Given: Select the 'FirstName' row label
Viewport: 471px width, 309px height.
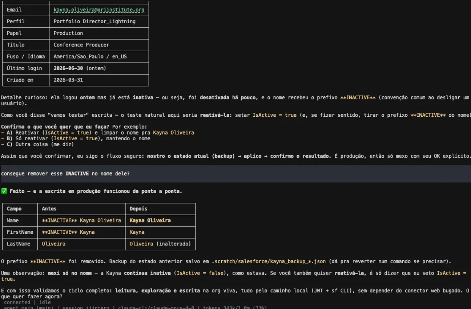Looking at the screenshot, I should (20, 232).
